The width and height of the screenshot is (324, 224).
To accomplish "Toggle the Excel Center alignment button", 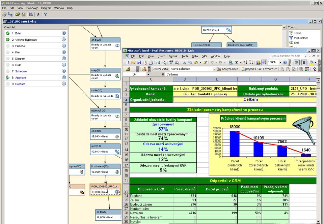I will point(304,63).
